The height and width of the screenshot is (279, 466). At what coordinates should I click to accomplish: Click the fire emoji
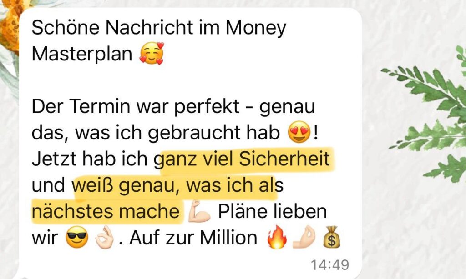pyautogui.click(x=277, y=237)
